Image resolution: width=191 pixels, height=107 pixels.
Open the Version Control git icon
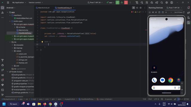2,95
